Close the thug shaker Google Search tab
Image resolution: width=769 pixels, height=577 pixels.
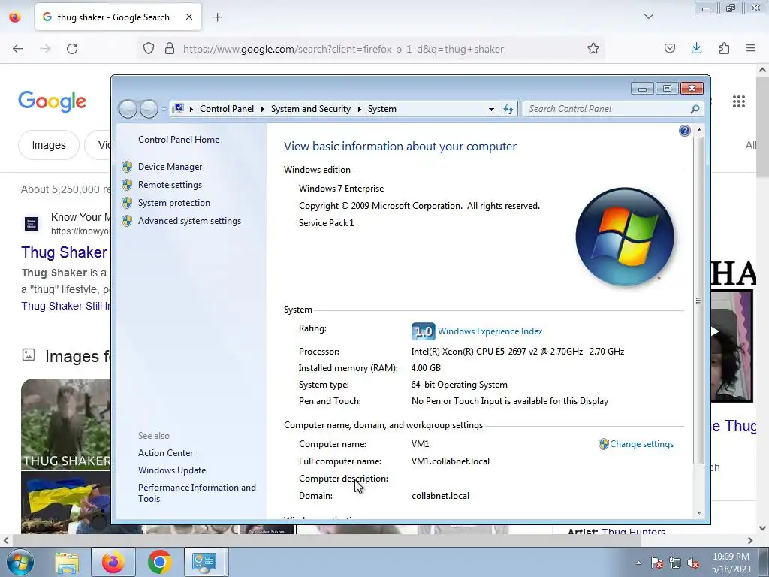click(x=189, y=17)
